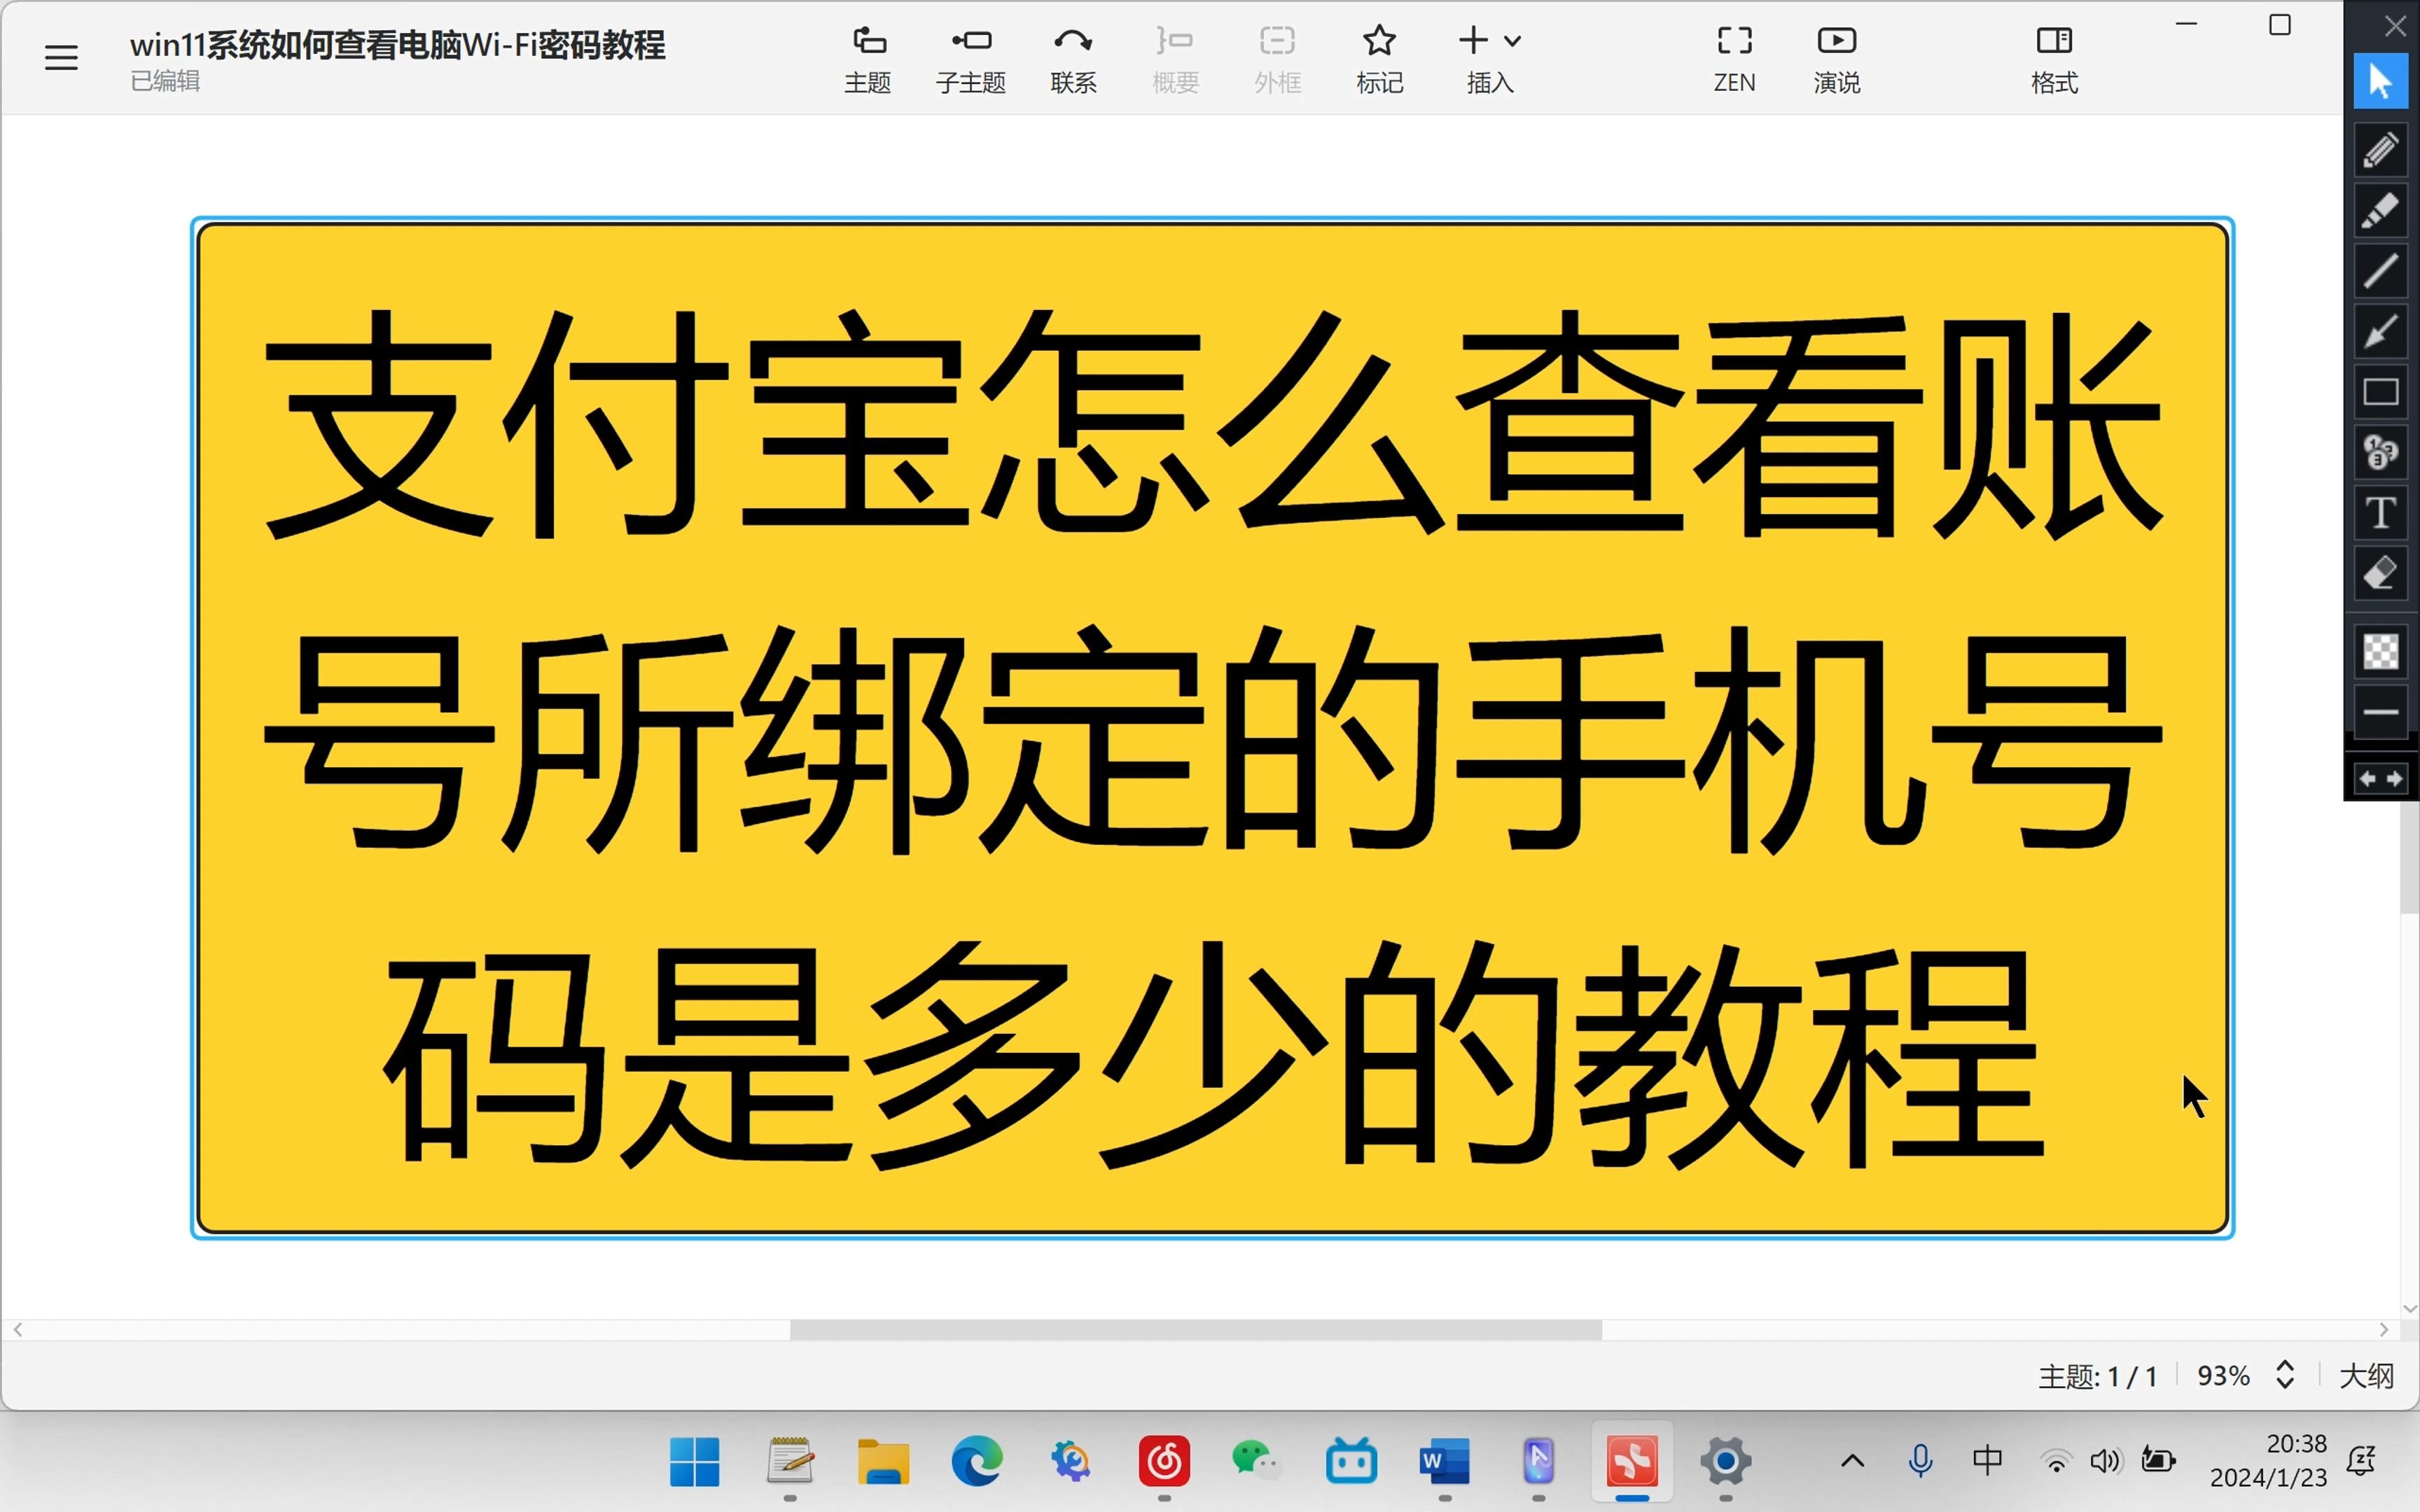2420x1512 pixels.
Task: Adjust zoom with the stepper arrows
Action: (x=2285, y=1375)
